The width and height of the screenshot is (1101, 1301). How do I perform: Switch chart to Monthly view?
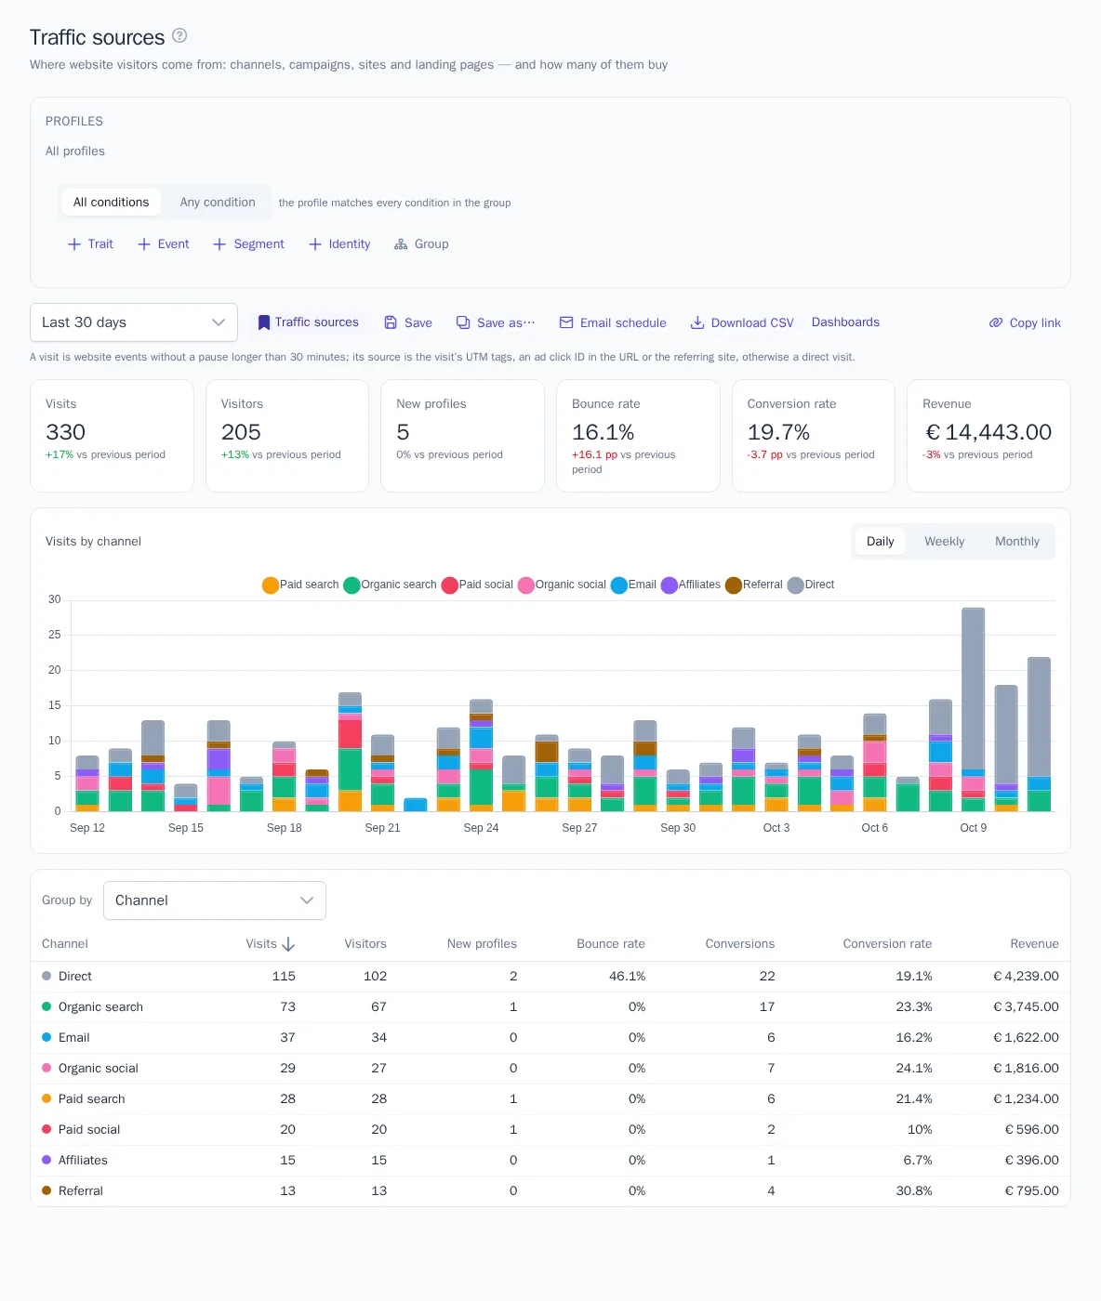[1017, 542]
